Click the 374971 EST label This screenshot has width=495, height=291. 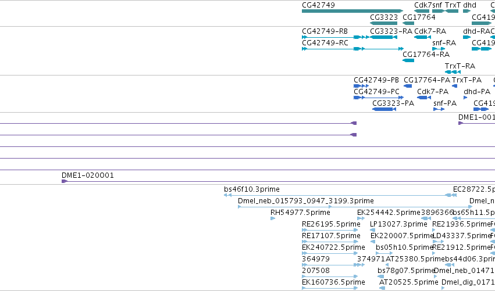(371, 259)
